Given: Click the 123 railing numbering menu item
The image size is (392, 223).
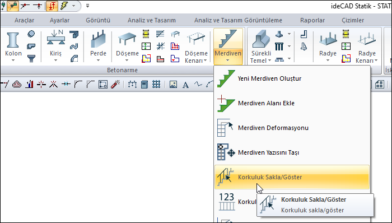Looking at the screenshot, I should (236, 202).
